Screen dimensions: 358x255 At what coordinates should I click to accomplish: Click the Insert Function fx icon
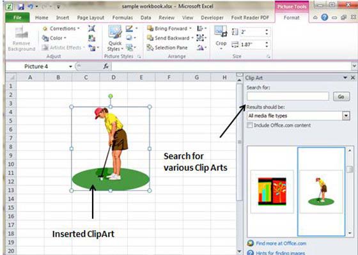[x=106, y=66]
